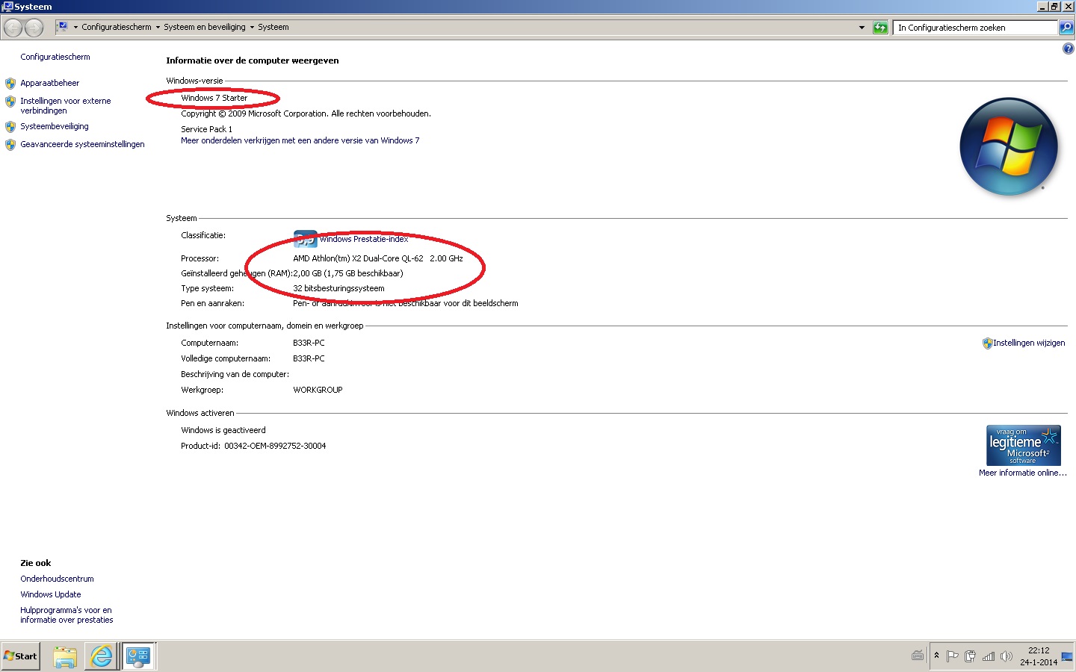Open Windows Update link
This screenshot has width=1076, height=672.
point(51,595)
